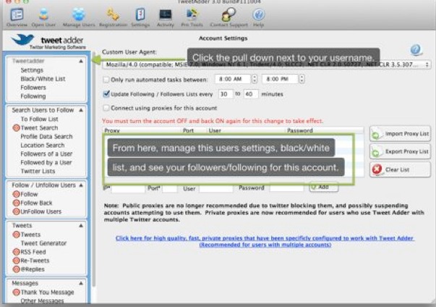Screen dimensions: 436x307
Task: Click the 8:00 AM start time field
Action: pos(233,79)
